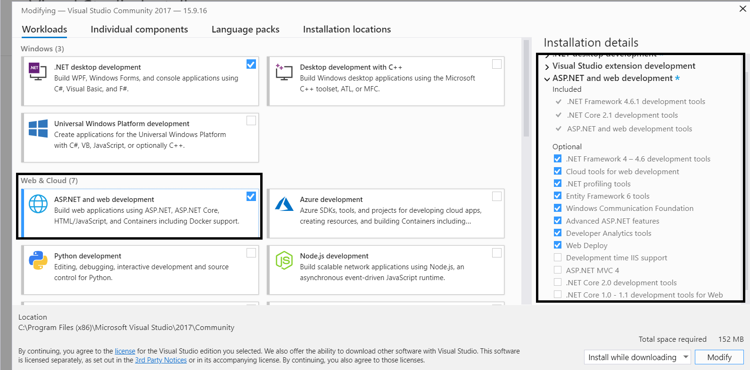
Task: Close the Modifying Visual Studio dialog
Action: tap(742, 8)
